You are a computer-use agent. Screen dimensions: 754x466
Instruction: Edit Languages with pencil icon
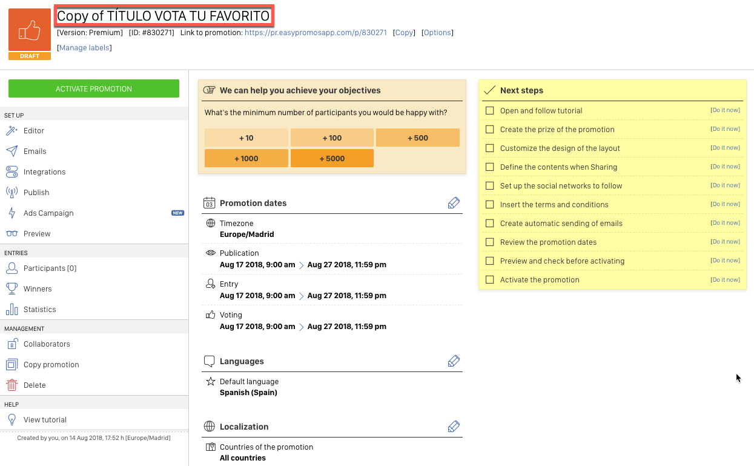(x=454, y=361)
